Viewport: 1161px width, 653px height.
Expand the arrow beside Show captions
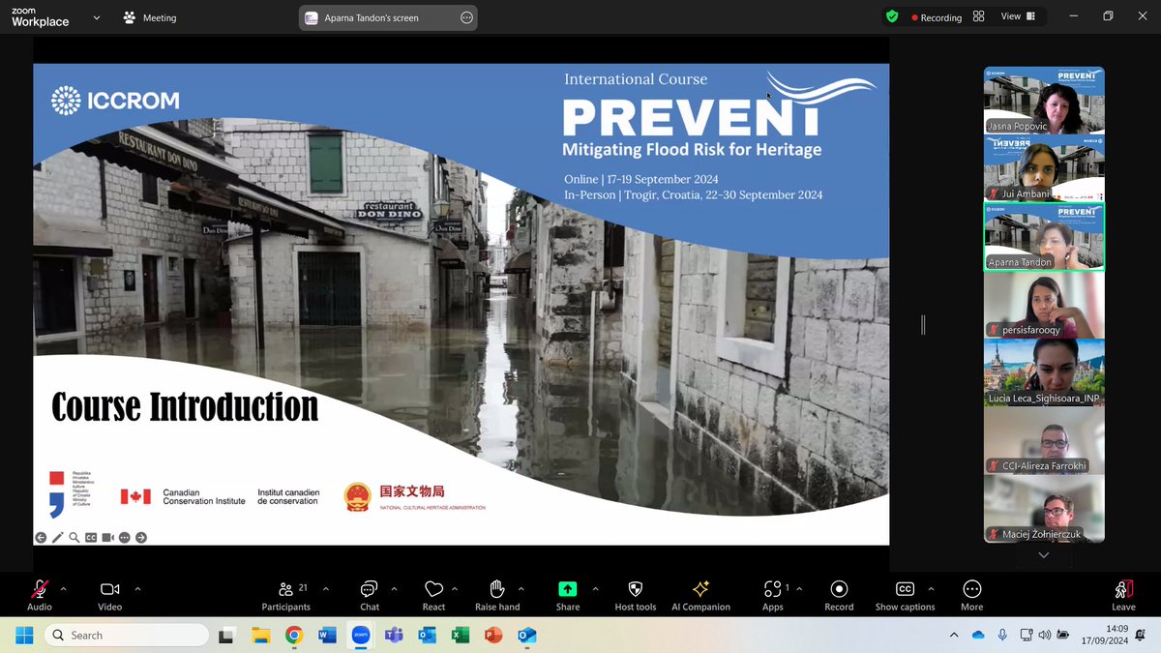pyautogui.click(x=931, y=588)
